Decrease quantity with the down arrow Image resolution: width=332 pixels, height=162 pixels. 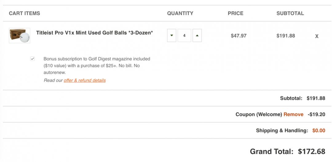tap(172, 36)
